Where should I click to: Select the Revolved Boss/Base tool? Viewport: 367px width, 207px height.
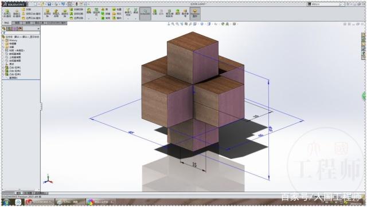(x=17, y=13)
